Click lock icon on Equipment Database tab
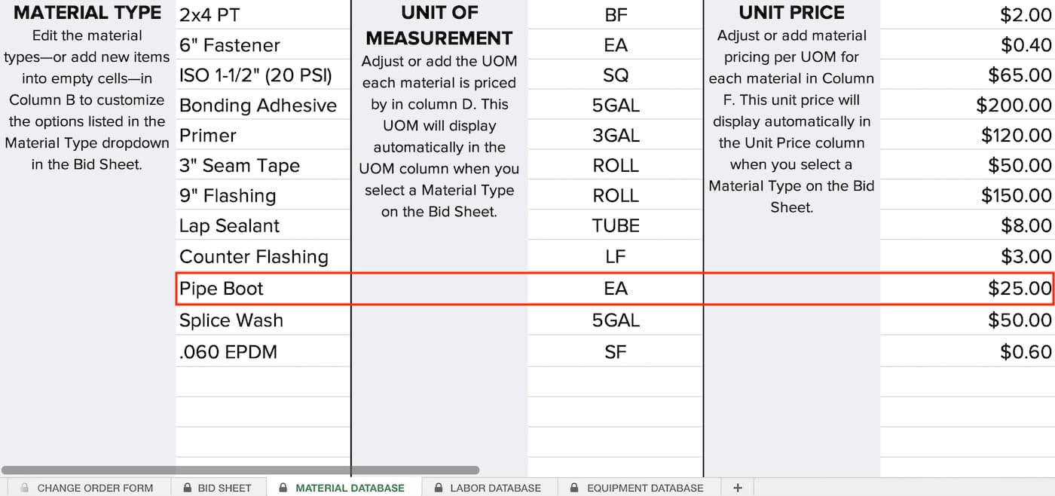The height and width of the screenshot is (496, 1055). (575, 488)
